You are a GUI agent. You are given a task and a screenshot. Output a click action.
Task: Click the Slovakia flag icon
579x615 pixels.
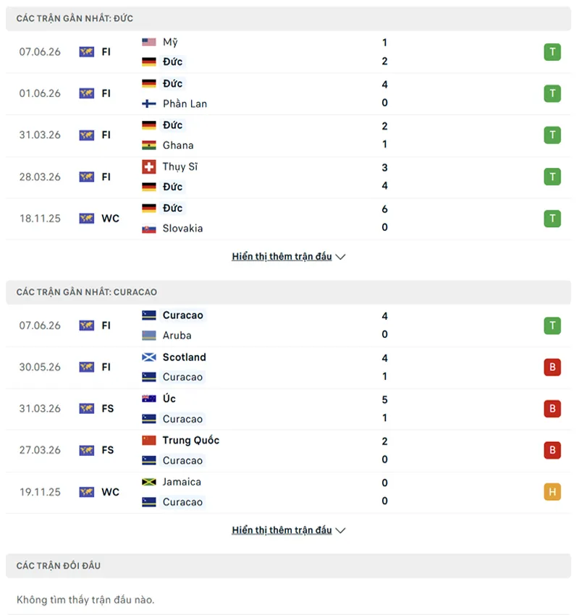click(148, 228)
